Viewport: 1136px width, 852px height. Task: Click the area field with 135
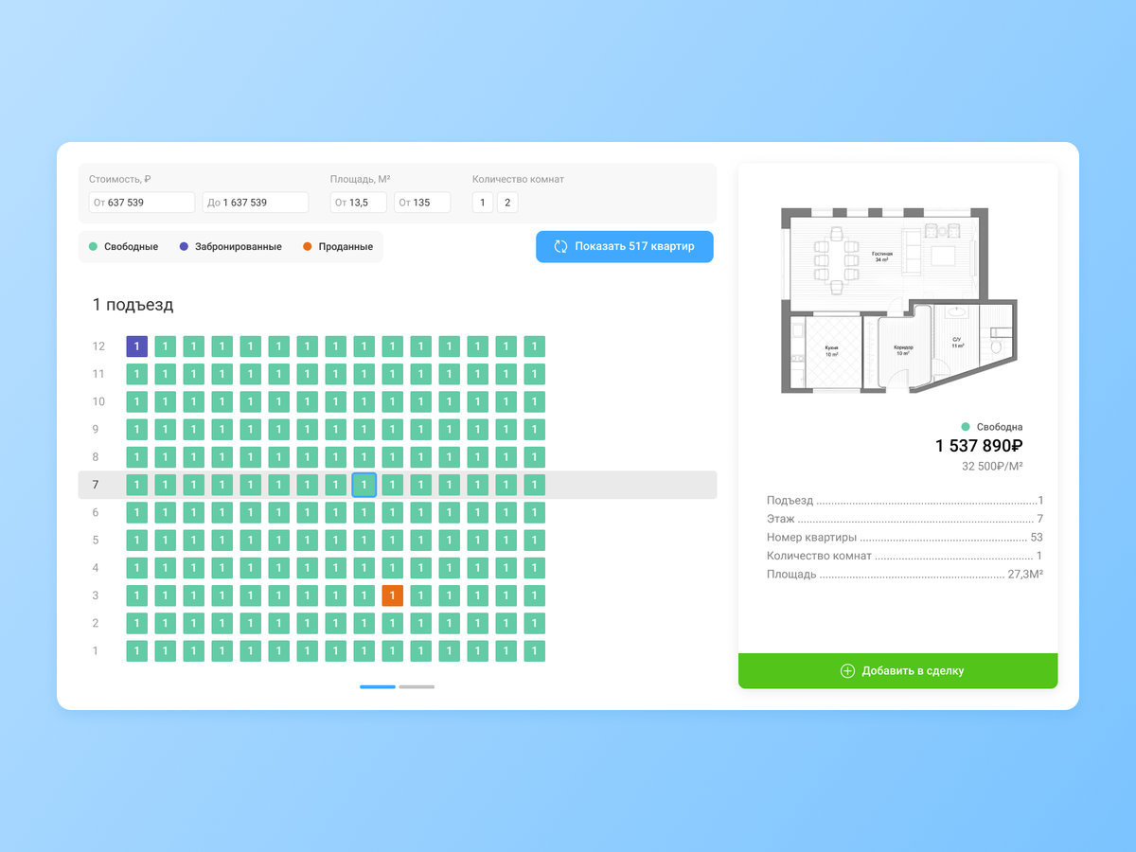coord(422,203)
